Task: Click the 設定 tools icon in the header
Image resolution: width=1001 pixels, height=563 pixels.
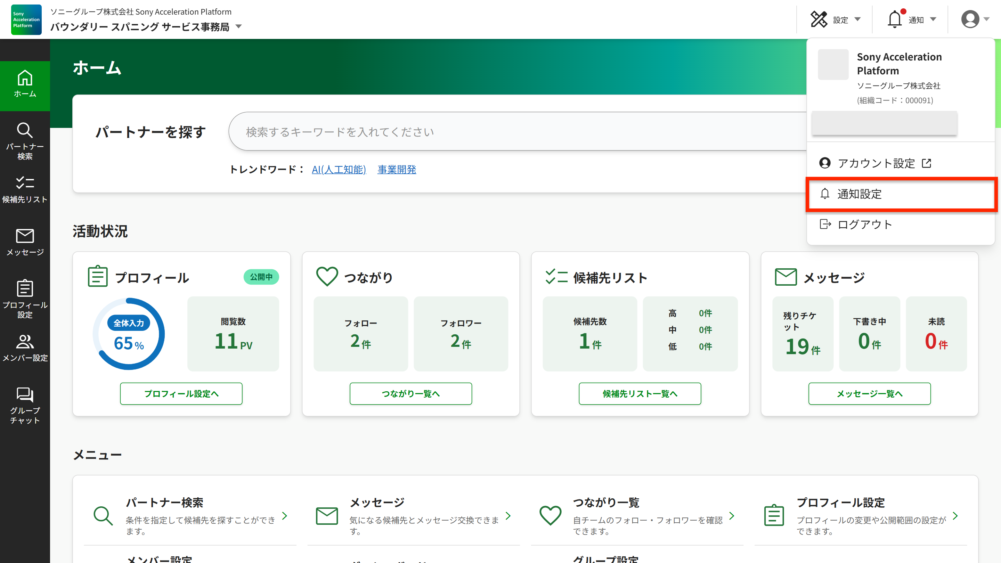Action: click(819, 19)
